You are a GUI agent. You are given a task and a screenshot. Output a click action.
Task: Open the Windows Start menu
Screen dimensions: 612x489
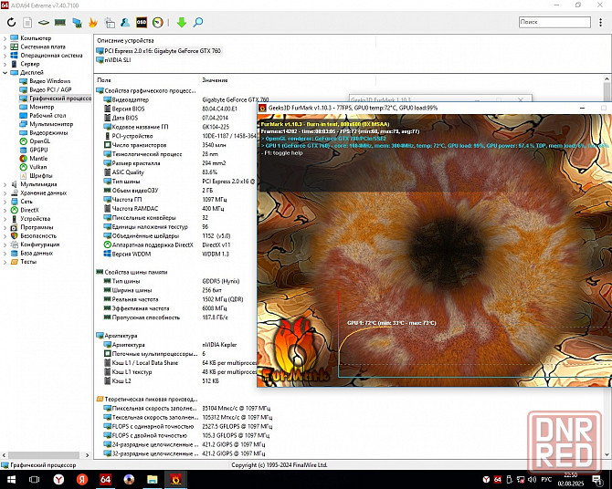tap(11, 479)
